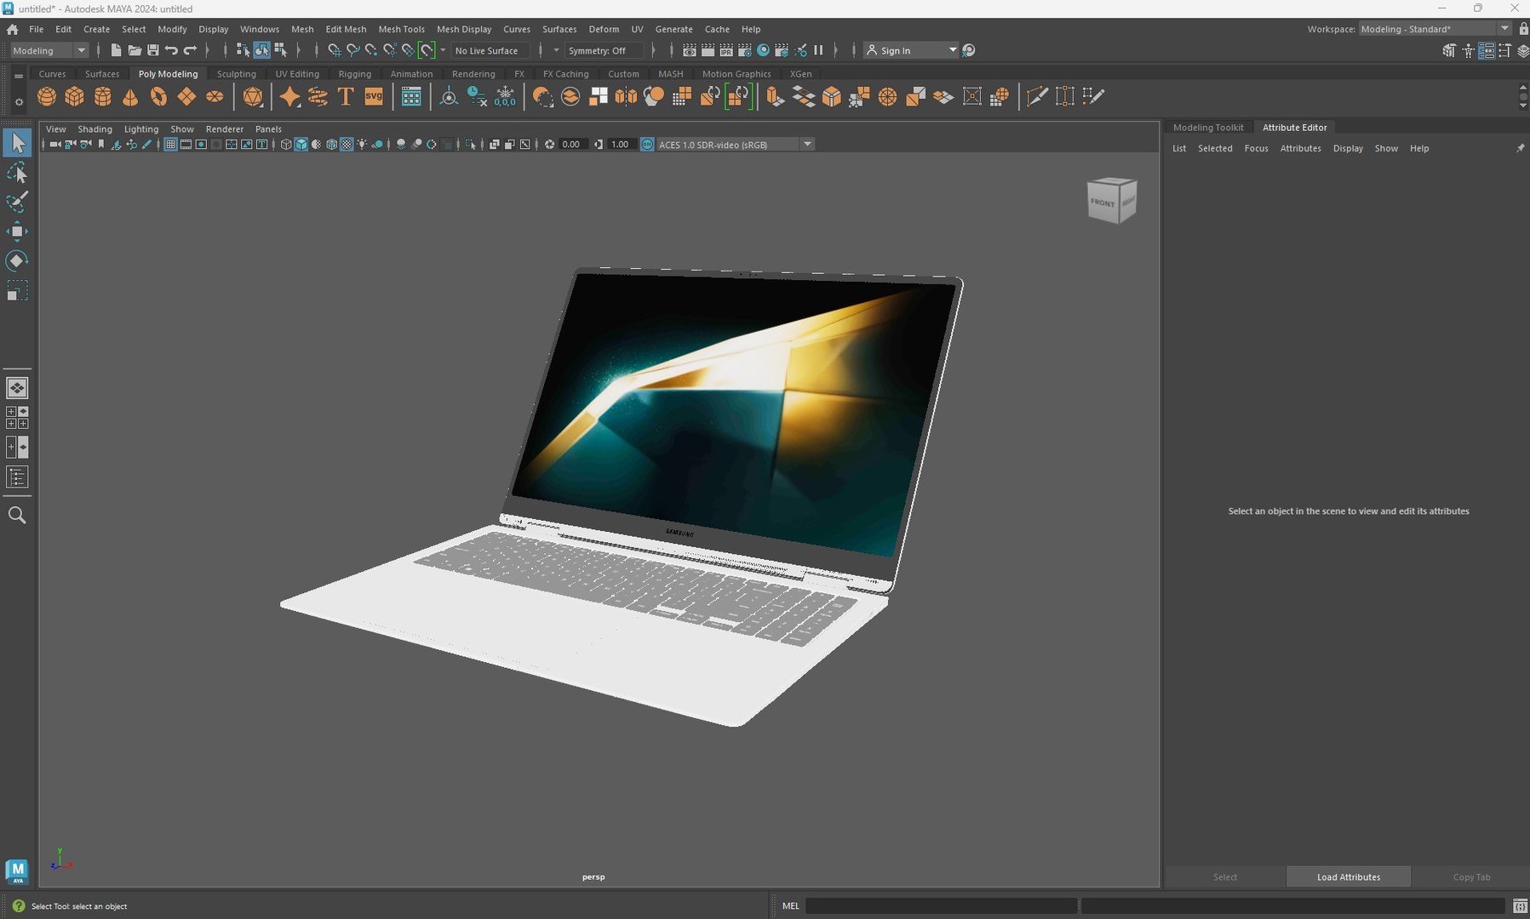Create a polygon cube from the shelf
The height and width of the screenshot is (919, 1530).
75,97
